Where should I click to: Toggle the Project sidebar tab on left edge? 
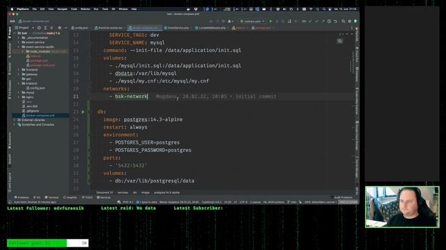pos(10,33)
